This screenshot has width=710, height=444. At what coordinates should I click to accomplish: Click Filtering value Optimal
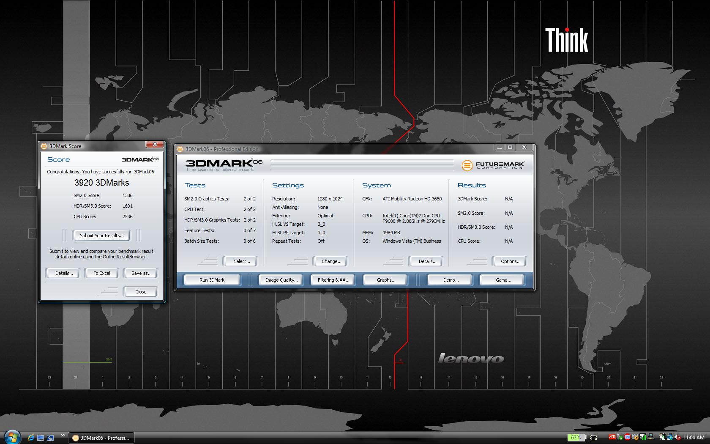pos(325,216)
